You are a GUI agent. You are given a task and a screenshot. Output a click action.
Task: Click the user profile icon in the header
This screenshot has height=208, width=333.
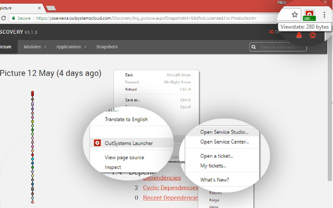299,35
